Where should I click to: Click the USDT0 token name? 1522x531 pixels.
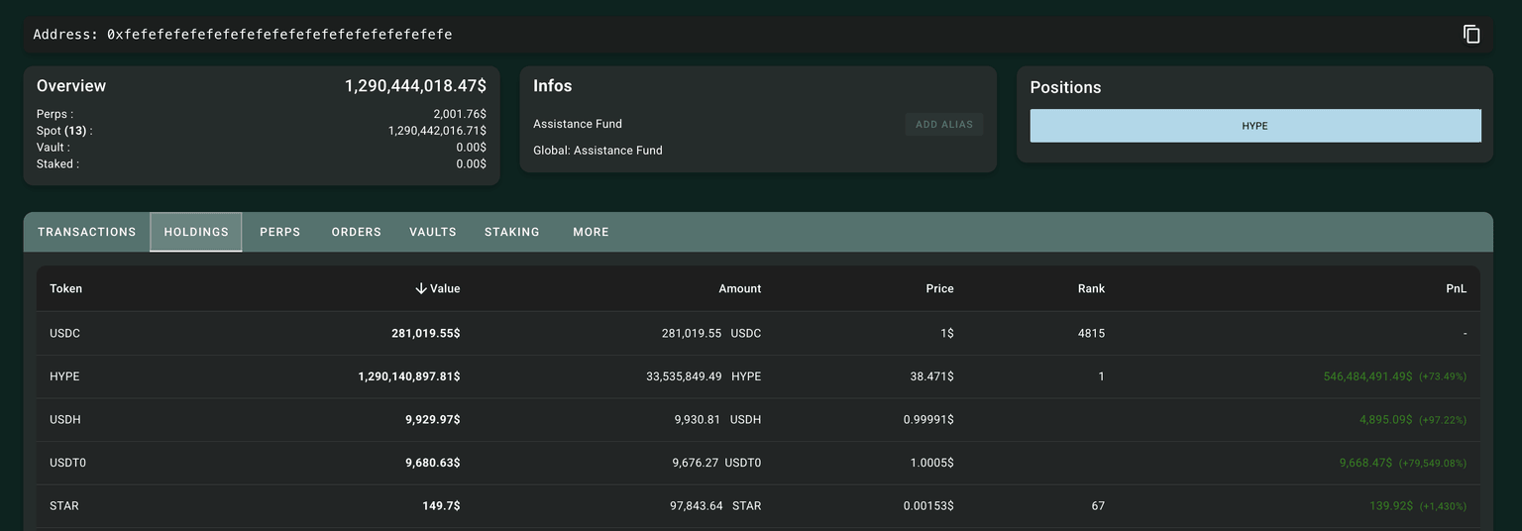tap(68, 463)
